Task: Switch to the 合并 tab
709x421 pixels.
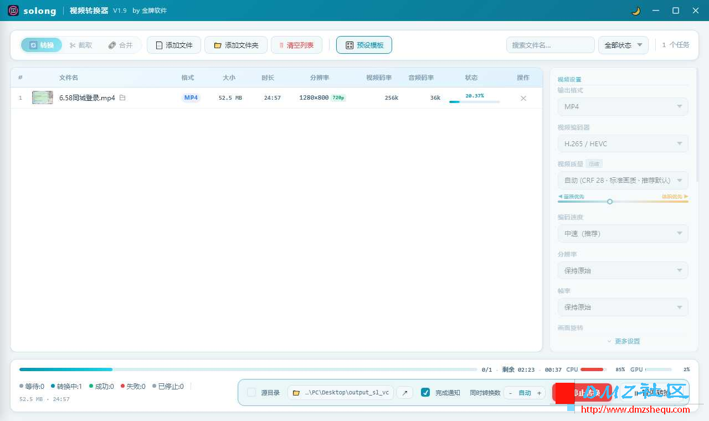Action: tap(120, 45)
